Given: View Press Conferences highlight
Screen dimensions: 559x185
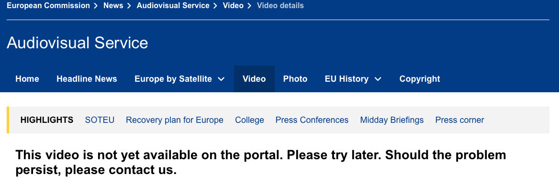Looking at the screenshot, I should point(312,120).
